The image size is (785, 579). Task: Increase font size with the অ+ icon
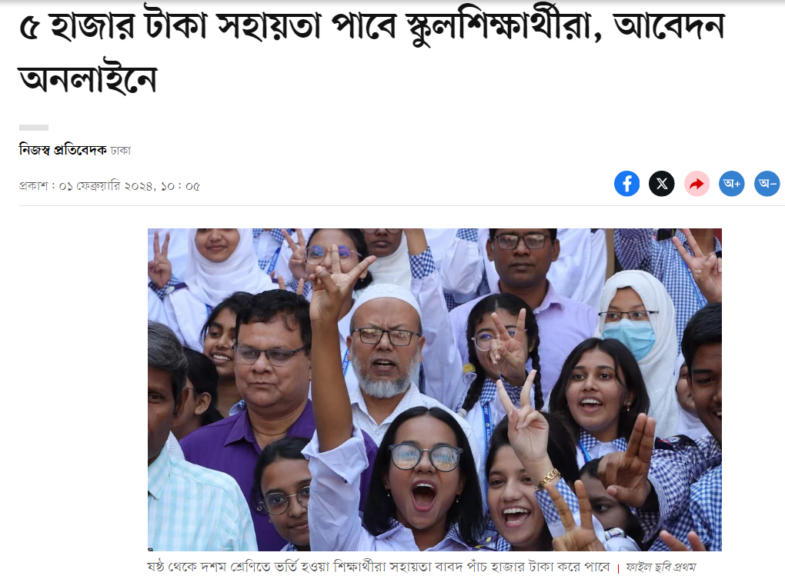[x=732, y=184]
